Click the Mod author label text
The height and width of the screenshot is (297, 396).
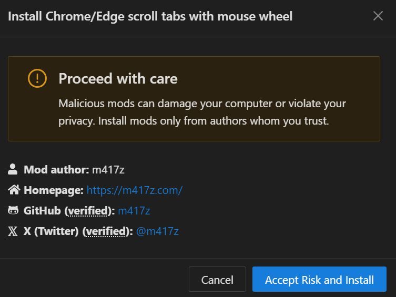point(56,169)
